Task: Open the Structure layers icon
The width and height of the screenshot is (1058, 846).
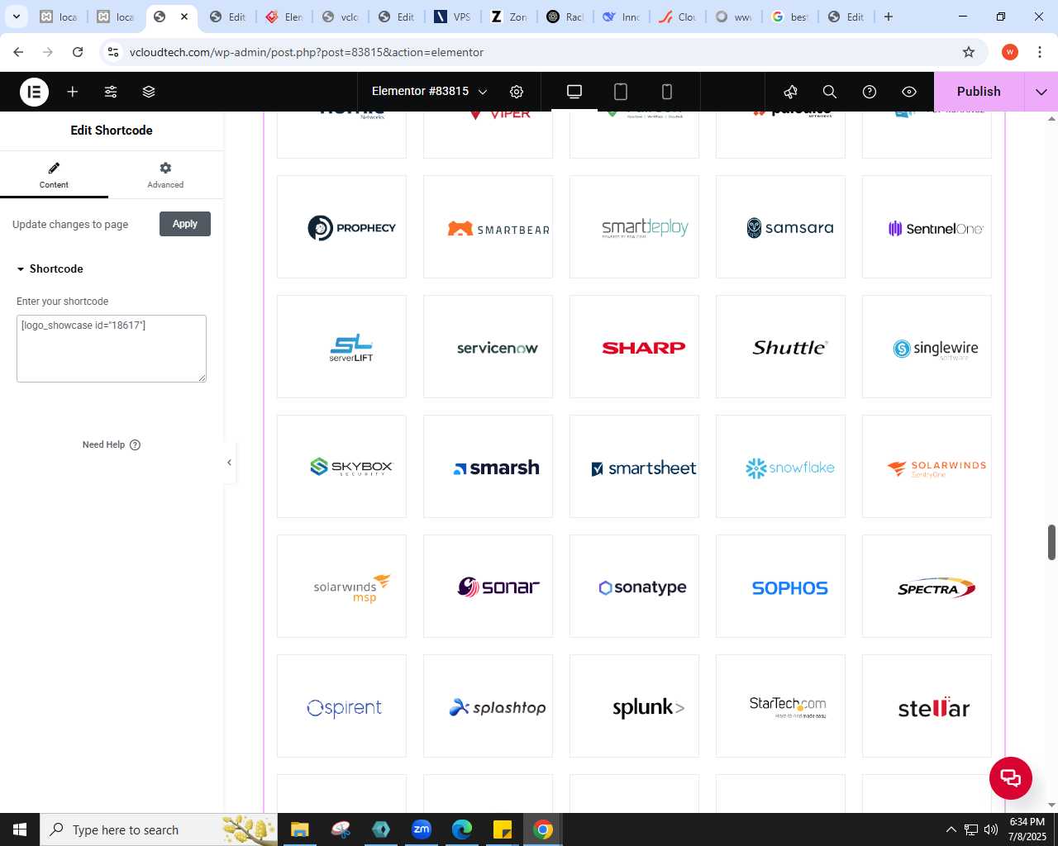Action: 149,92
